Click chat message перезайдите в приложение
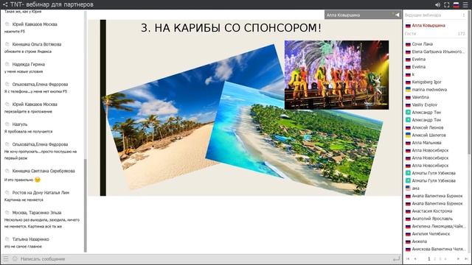This screenshot has height=265, width=472. point(28,111)
